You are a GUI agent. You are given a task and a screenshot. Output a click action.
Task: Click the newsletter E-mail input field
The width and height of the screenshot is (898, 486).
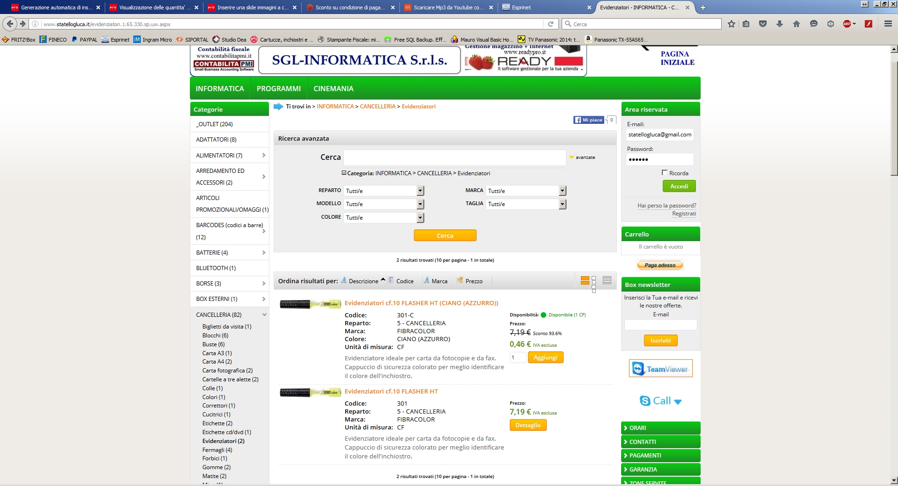coord(660,325)
